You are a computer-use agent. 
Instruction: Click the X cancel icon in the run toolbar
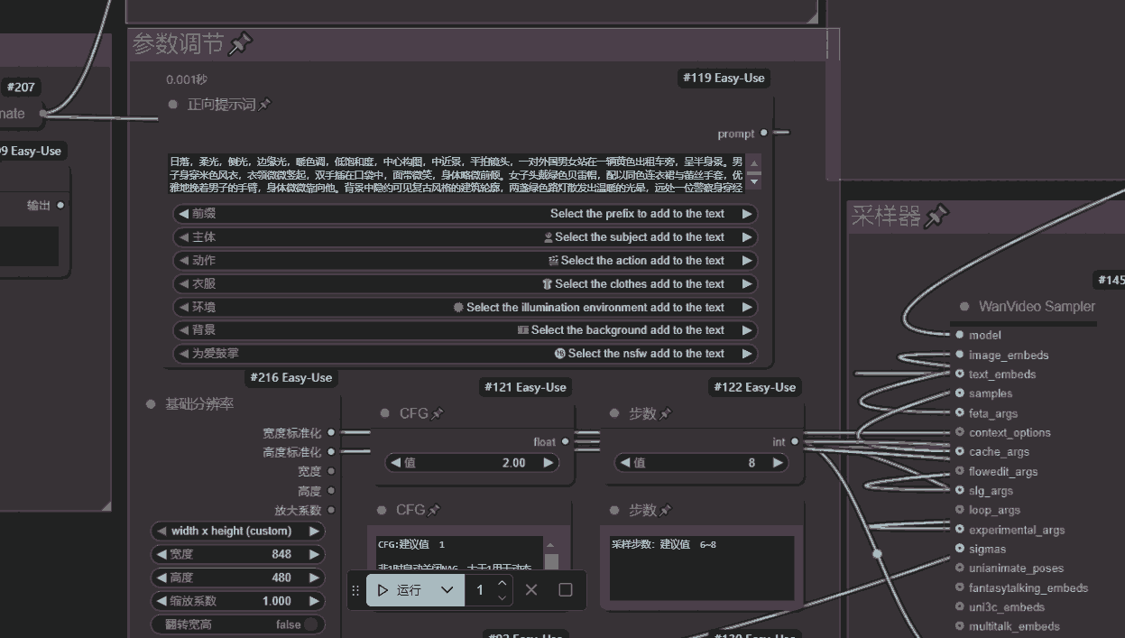click(531, 589)
